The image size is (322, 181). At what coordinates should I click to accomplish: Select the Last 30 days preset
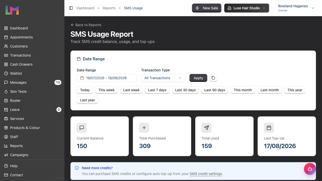(185, 90)
